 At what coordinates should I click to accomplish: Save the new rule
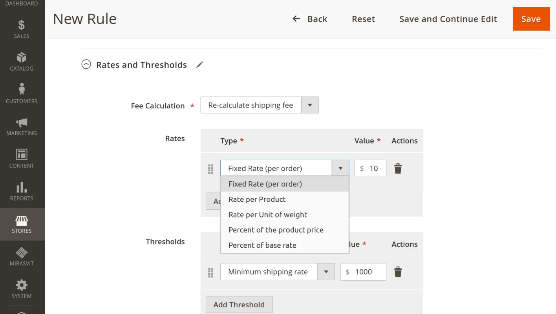[x=531, y=18]
